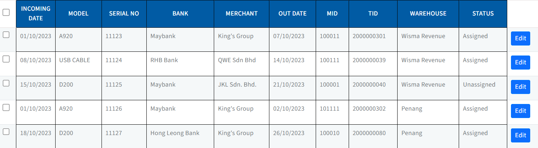Viewport: 538px width, 148px height.
Task: Click the Out Date column header
Action: tap(292, 13)
